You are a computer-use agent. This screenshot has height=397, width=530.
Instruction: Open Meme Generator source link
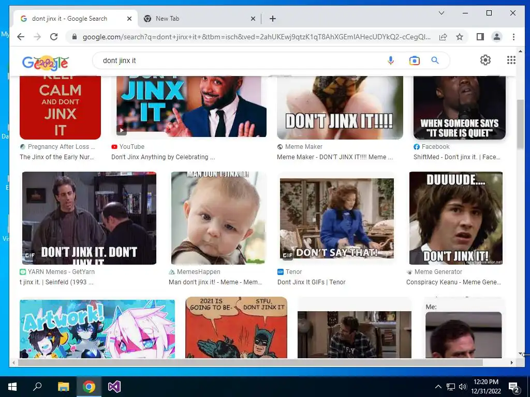point(434,272)
